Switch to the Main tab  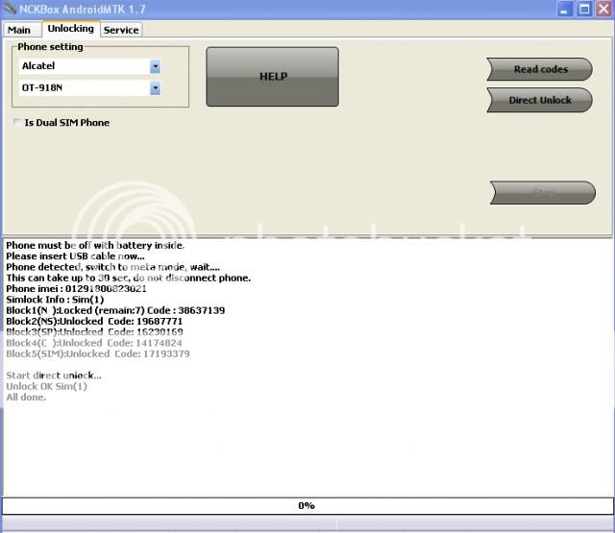(19, 30)
